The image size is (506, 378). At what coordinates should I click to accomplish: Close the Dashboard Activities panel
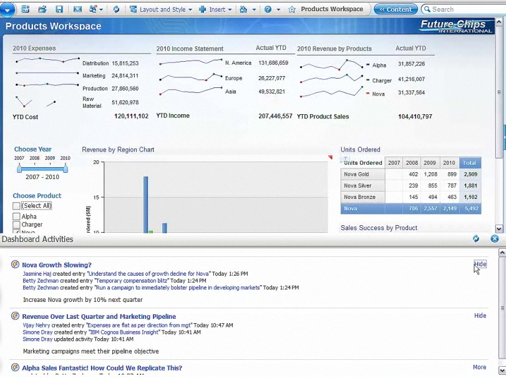point(494,239)
